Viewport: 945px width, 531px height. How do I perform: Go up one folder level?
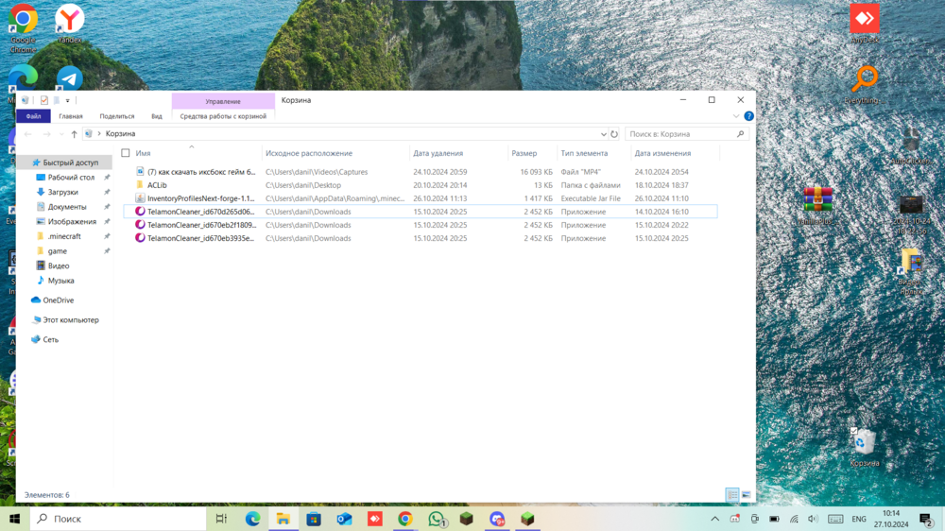(x=74, y=134)
